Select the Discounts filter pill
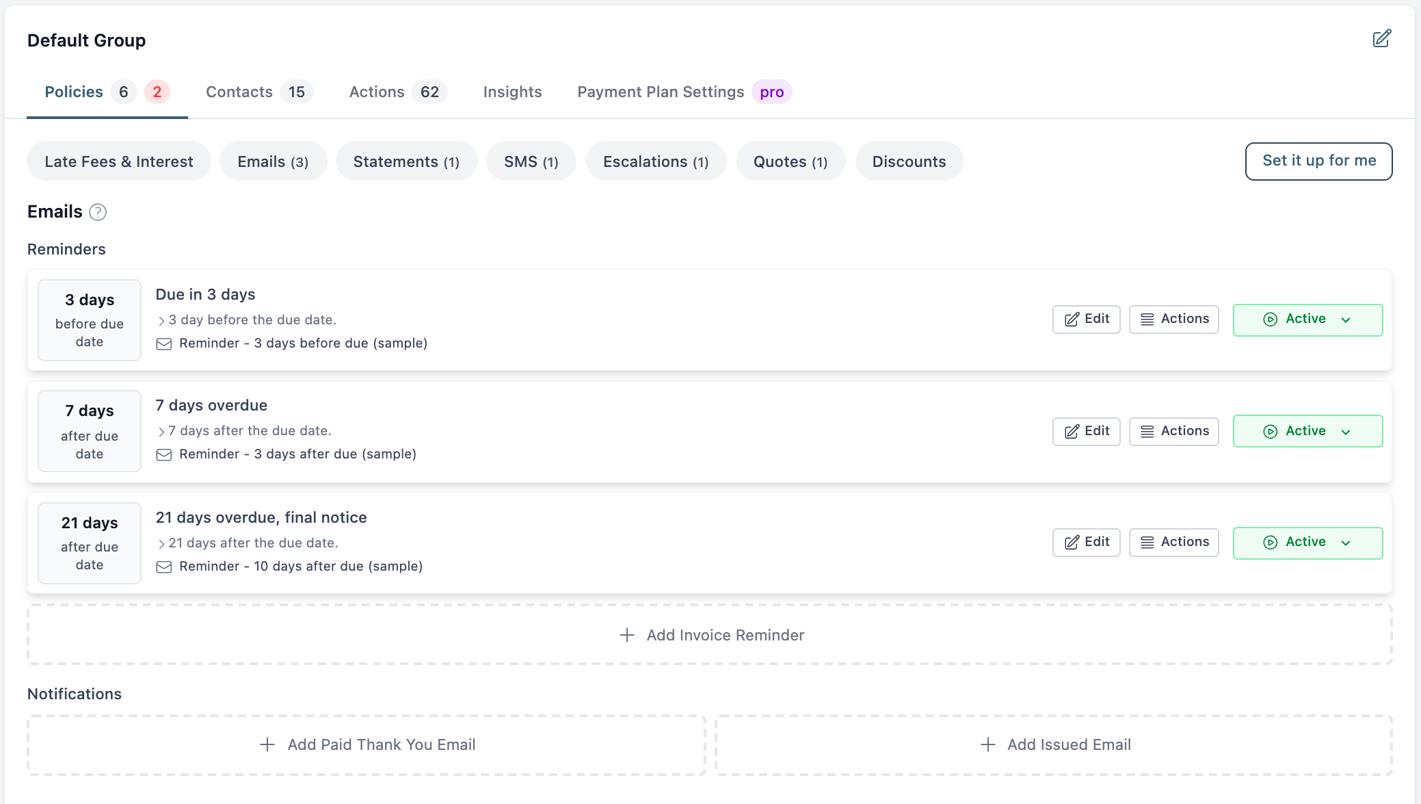Viewport: 1421px width, 804px height. coord(909,161)
